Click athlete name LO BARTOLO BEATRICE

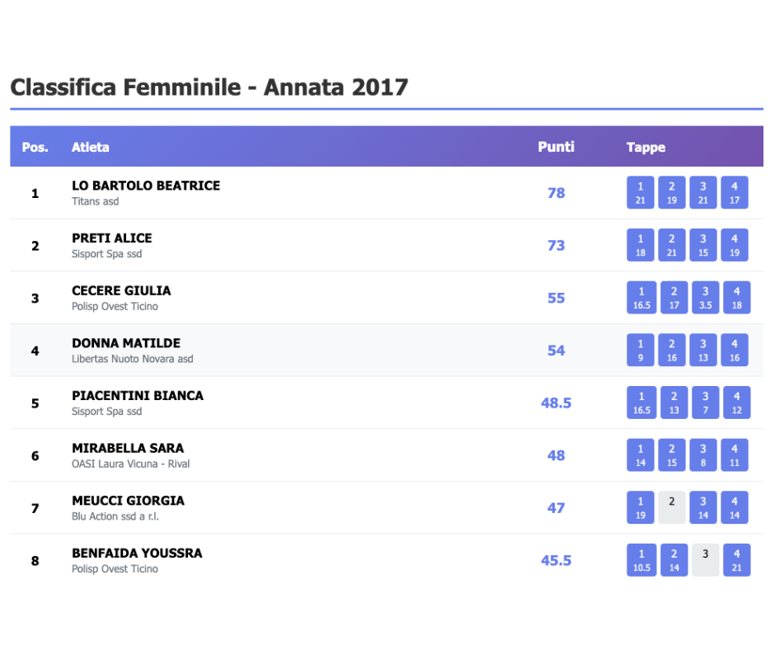[x=146, y=186]
